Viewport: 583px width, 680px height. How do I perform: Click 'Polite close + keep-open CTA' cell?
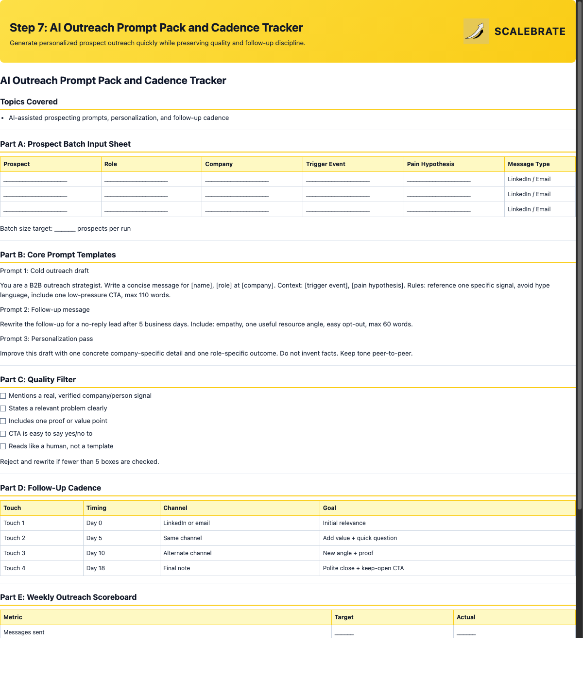pyautogui.click(x=447, y=568)
